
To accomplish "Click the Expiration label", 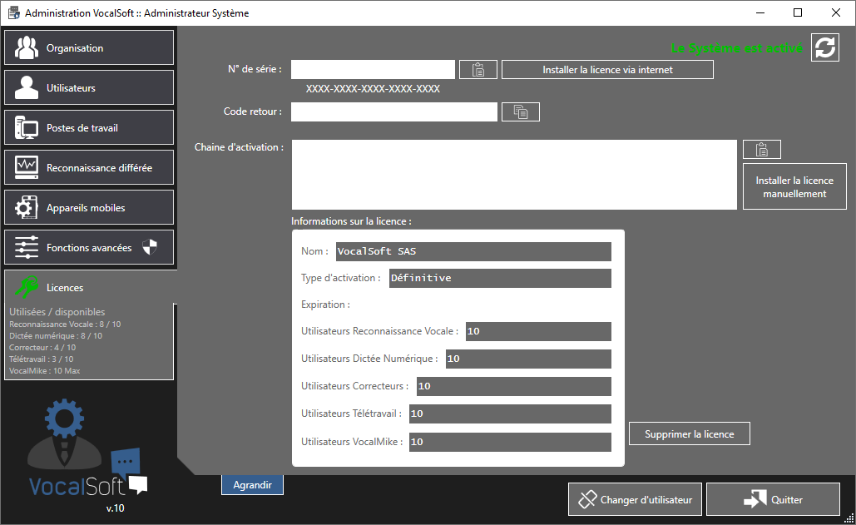I will point(325,305).
